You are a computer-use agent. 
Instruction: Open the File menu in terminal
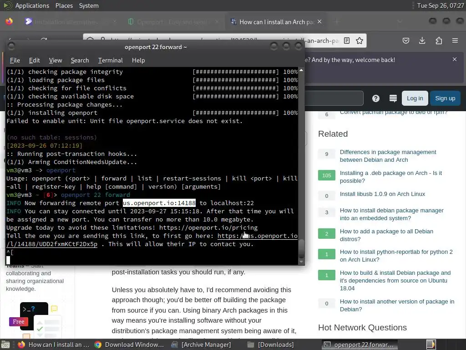[15, 60]
